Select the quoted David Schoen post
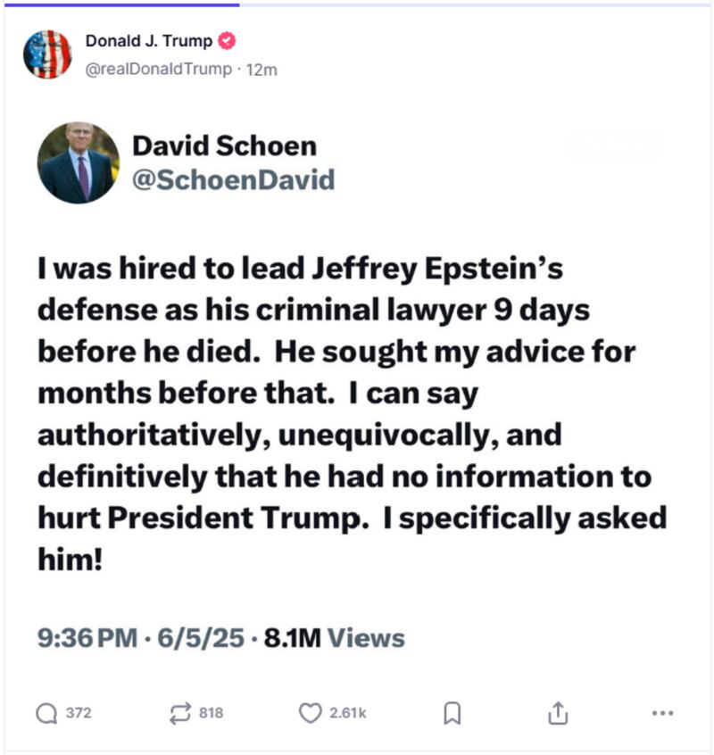 pos(357,393)
